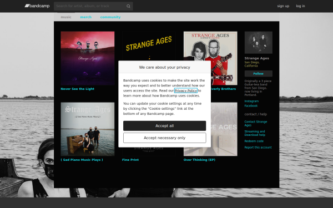Click the search magnifier icon

click(128, 6)
